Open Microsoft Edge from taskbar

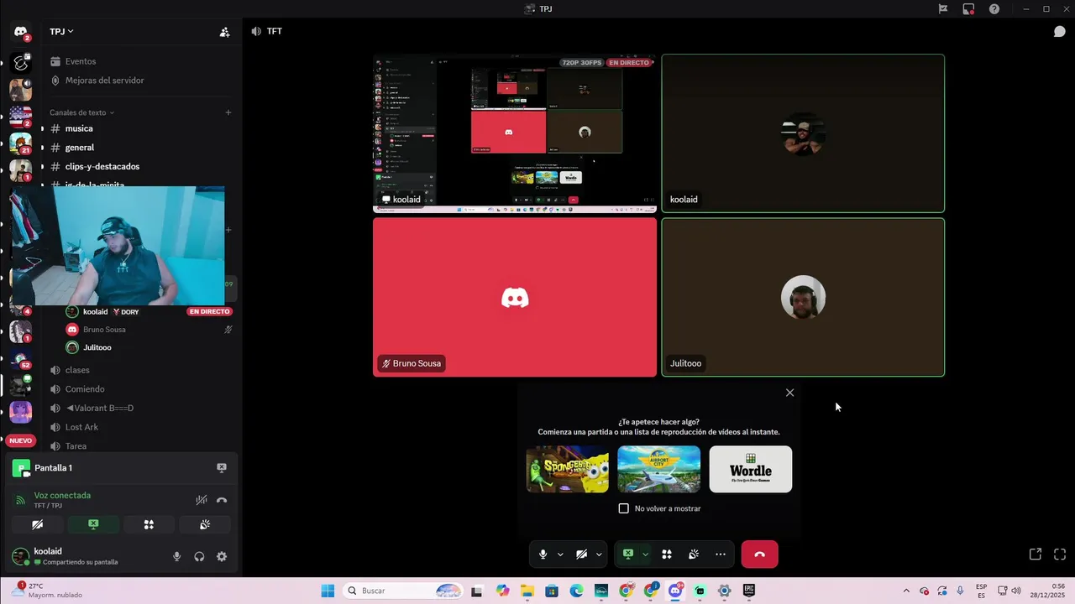click(x=576, y=591)
